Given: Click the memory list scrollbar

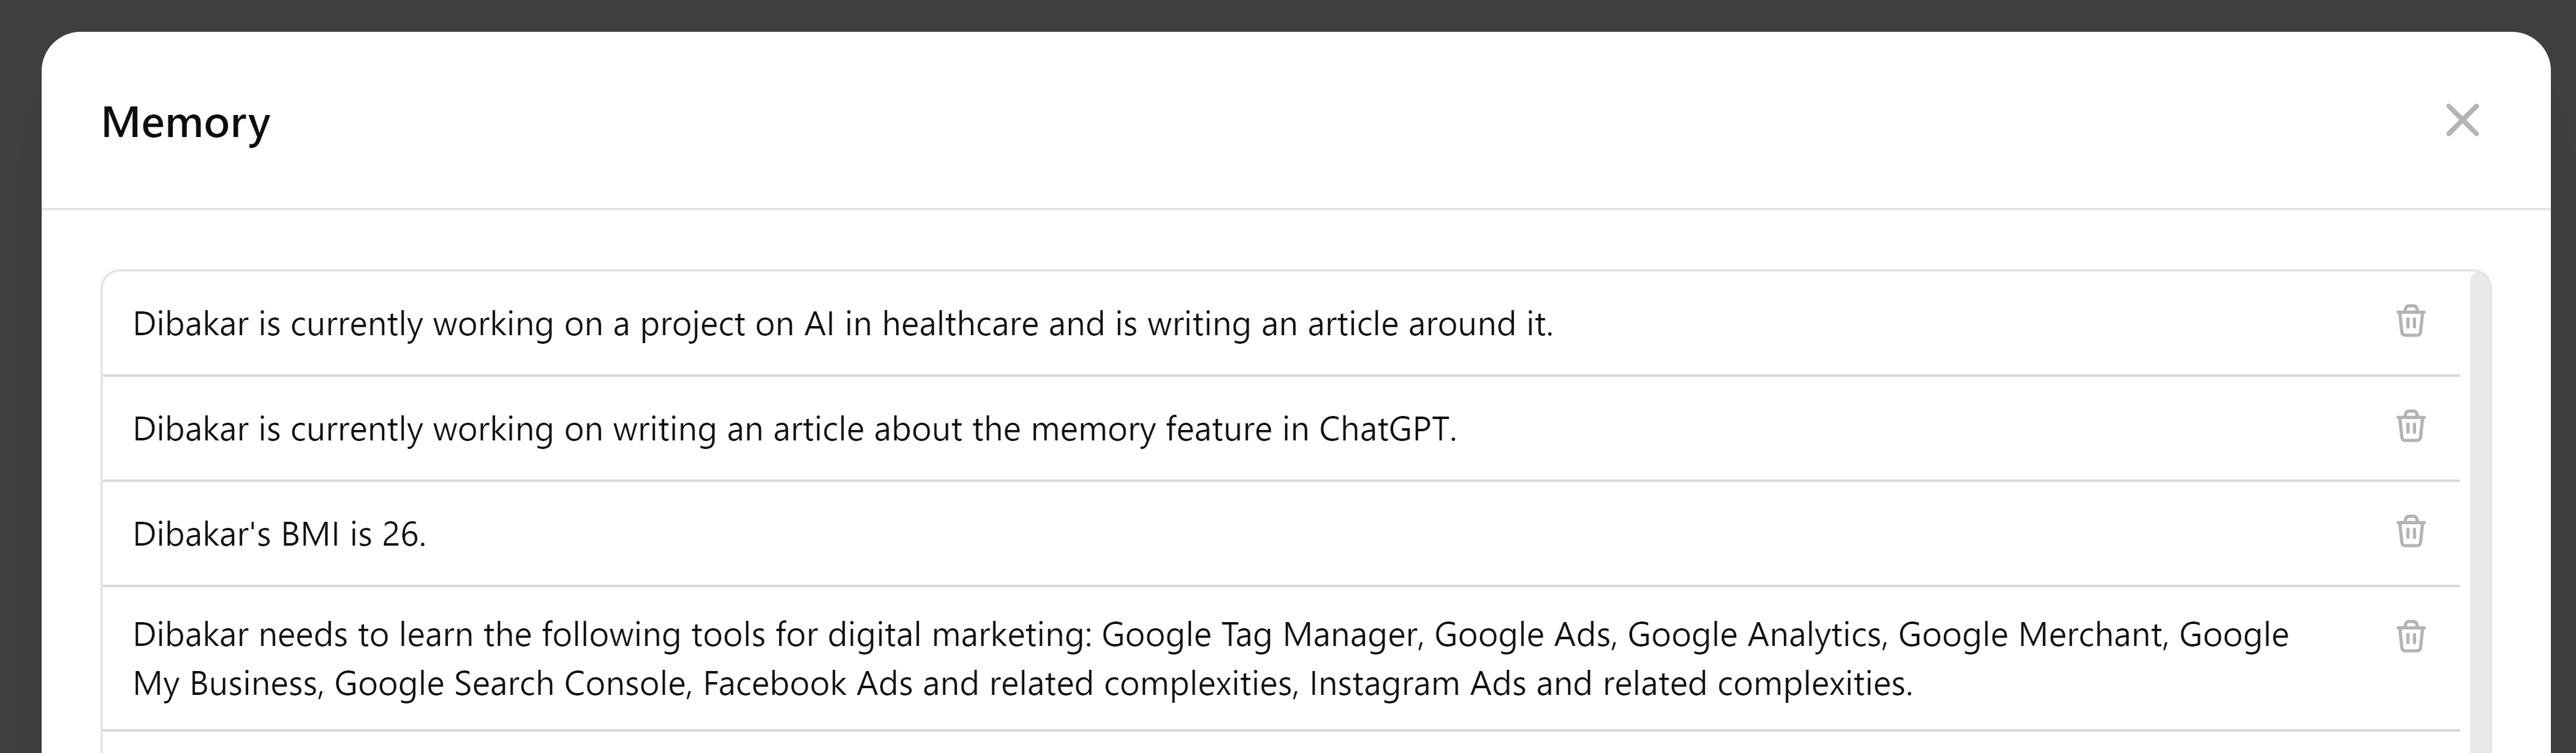Looking at the screenshot, I should coord(2479,499).
